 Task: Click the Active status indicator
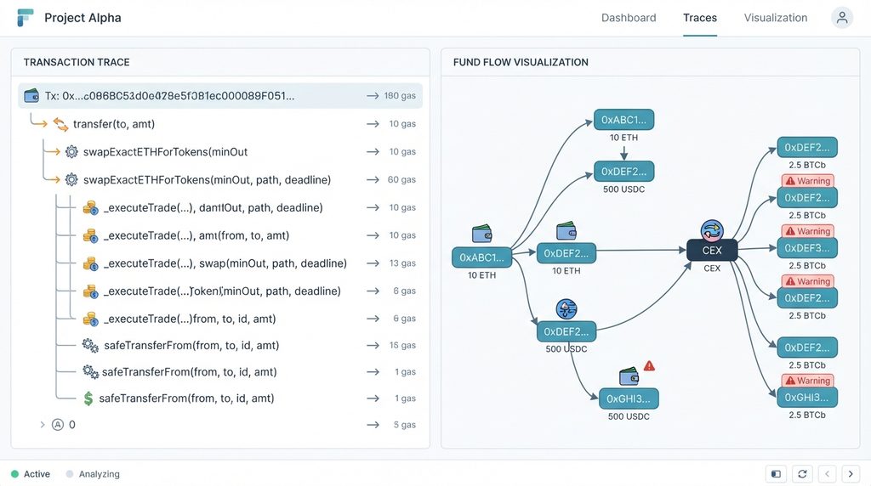click(x=31, y=474)
